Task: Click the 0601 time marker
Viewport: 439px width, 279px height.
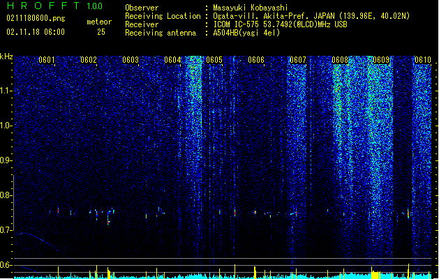Action: tap(47, 60)
